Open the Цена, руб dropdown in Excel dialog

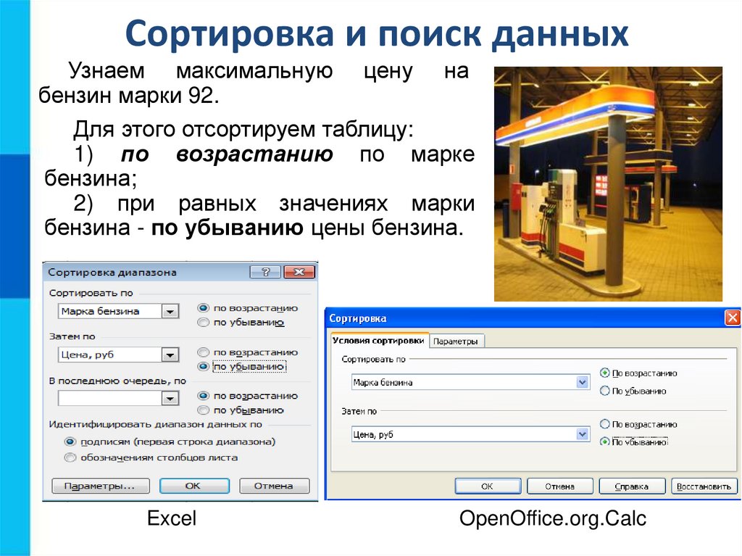tap(170, 354)
